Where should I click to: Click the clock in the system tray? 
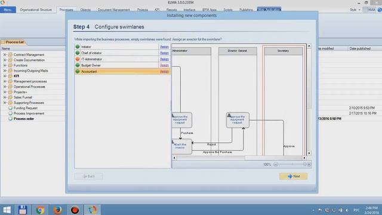click(x=371, y=210)
